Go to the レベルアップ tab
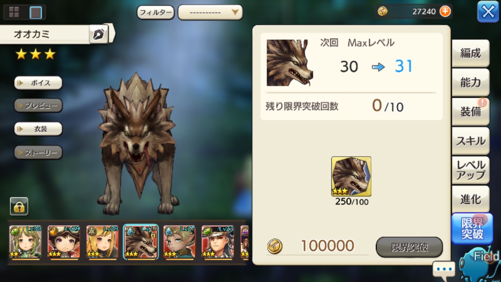Screen dimensions: 501x282 (471, 170)
